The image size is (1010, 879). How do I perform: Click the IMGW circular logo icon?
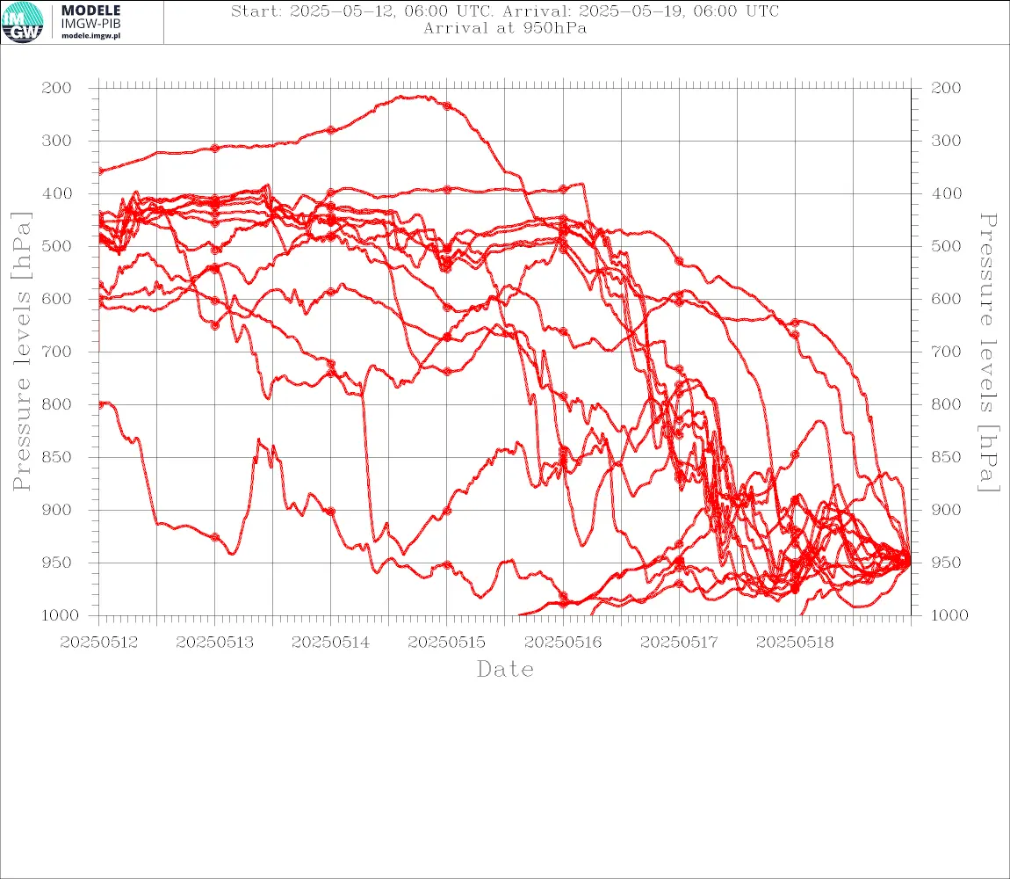[x=23, y=23]
